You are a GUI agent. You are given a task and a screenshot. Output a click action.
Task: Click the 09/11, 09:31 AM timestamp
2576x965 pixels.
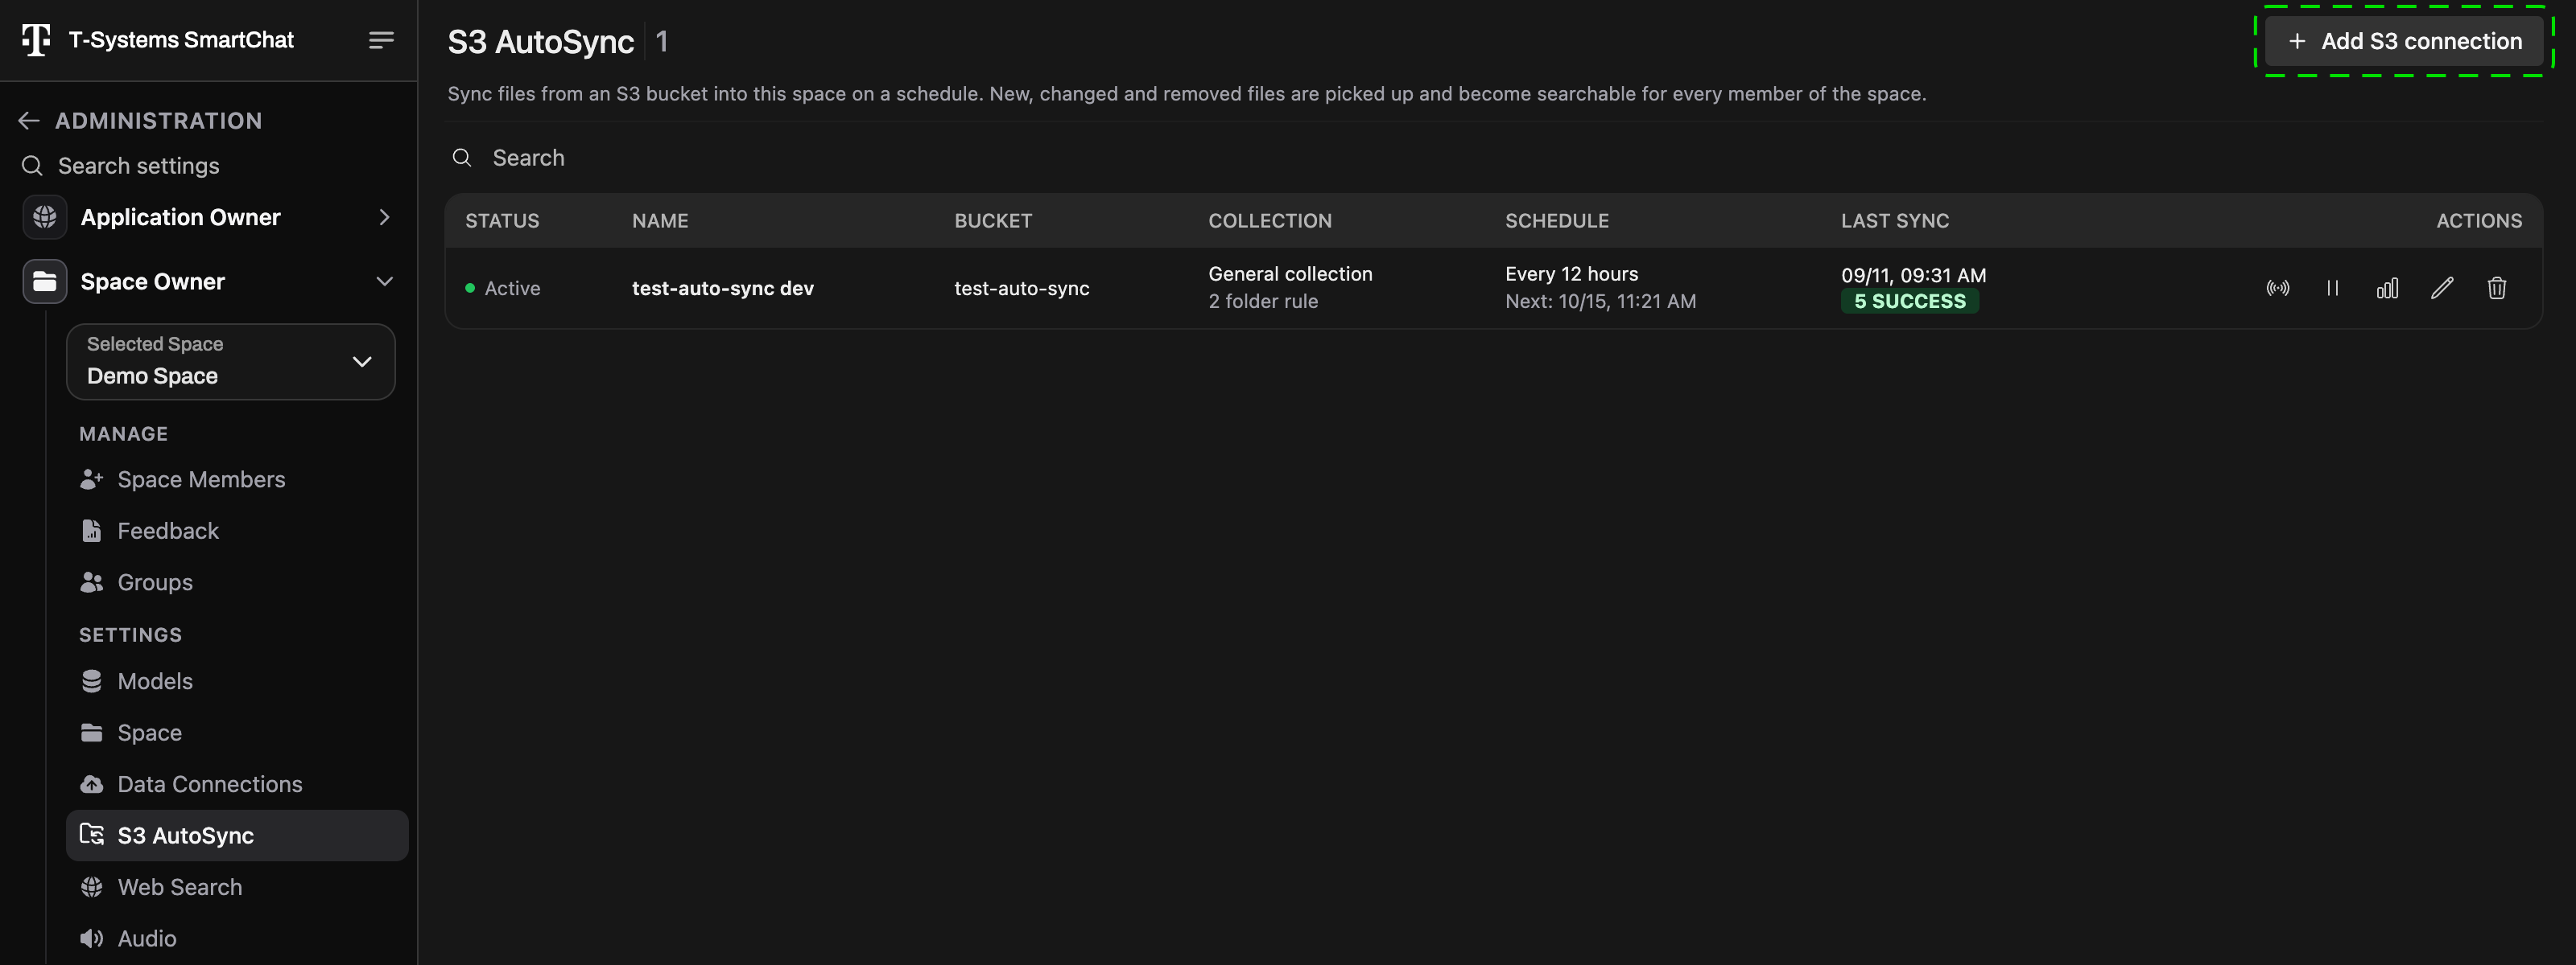pos(1913,275)
